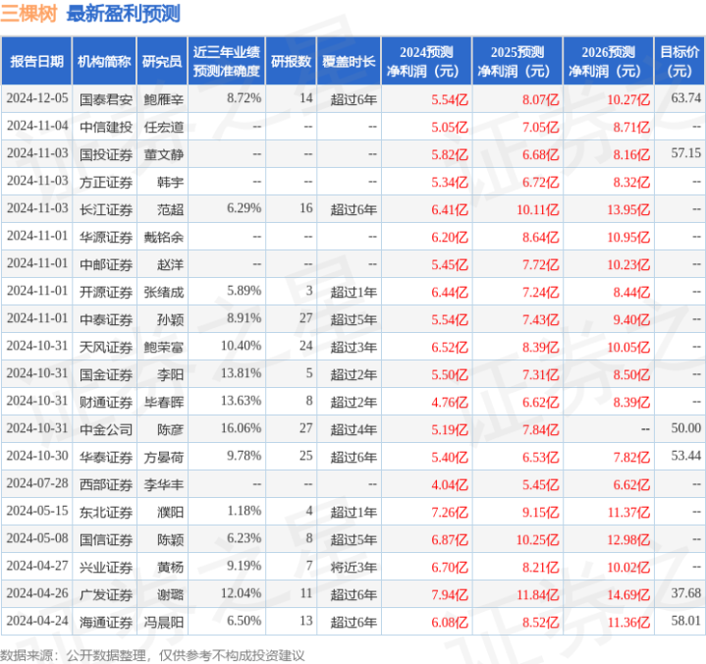Click accuracy value 8.72%
Viewport: 706px width, 664px height.
(244, 98)
